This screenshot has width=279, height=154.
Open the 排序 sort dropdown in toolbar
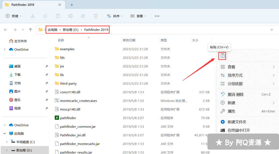[x=115, y=16]
